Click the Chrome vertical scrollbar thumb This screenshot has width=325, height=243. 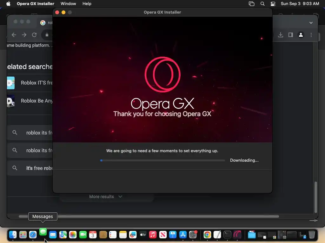tap(316, 197)
